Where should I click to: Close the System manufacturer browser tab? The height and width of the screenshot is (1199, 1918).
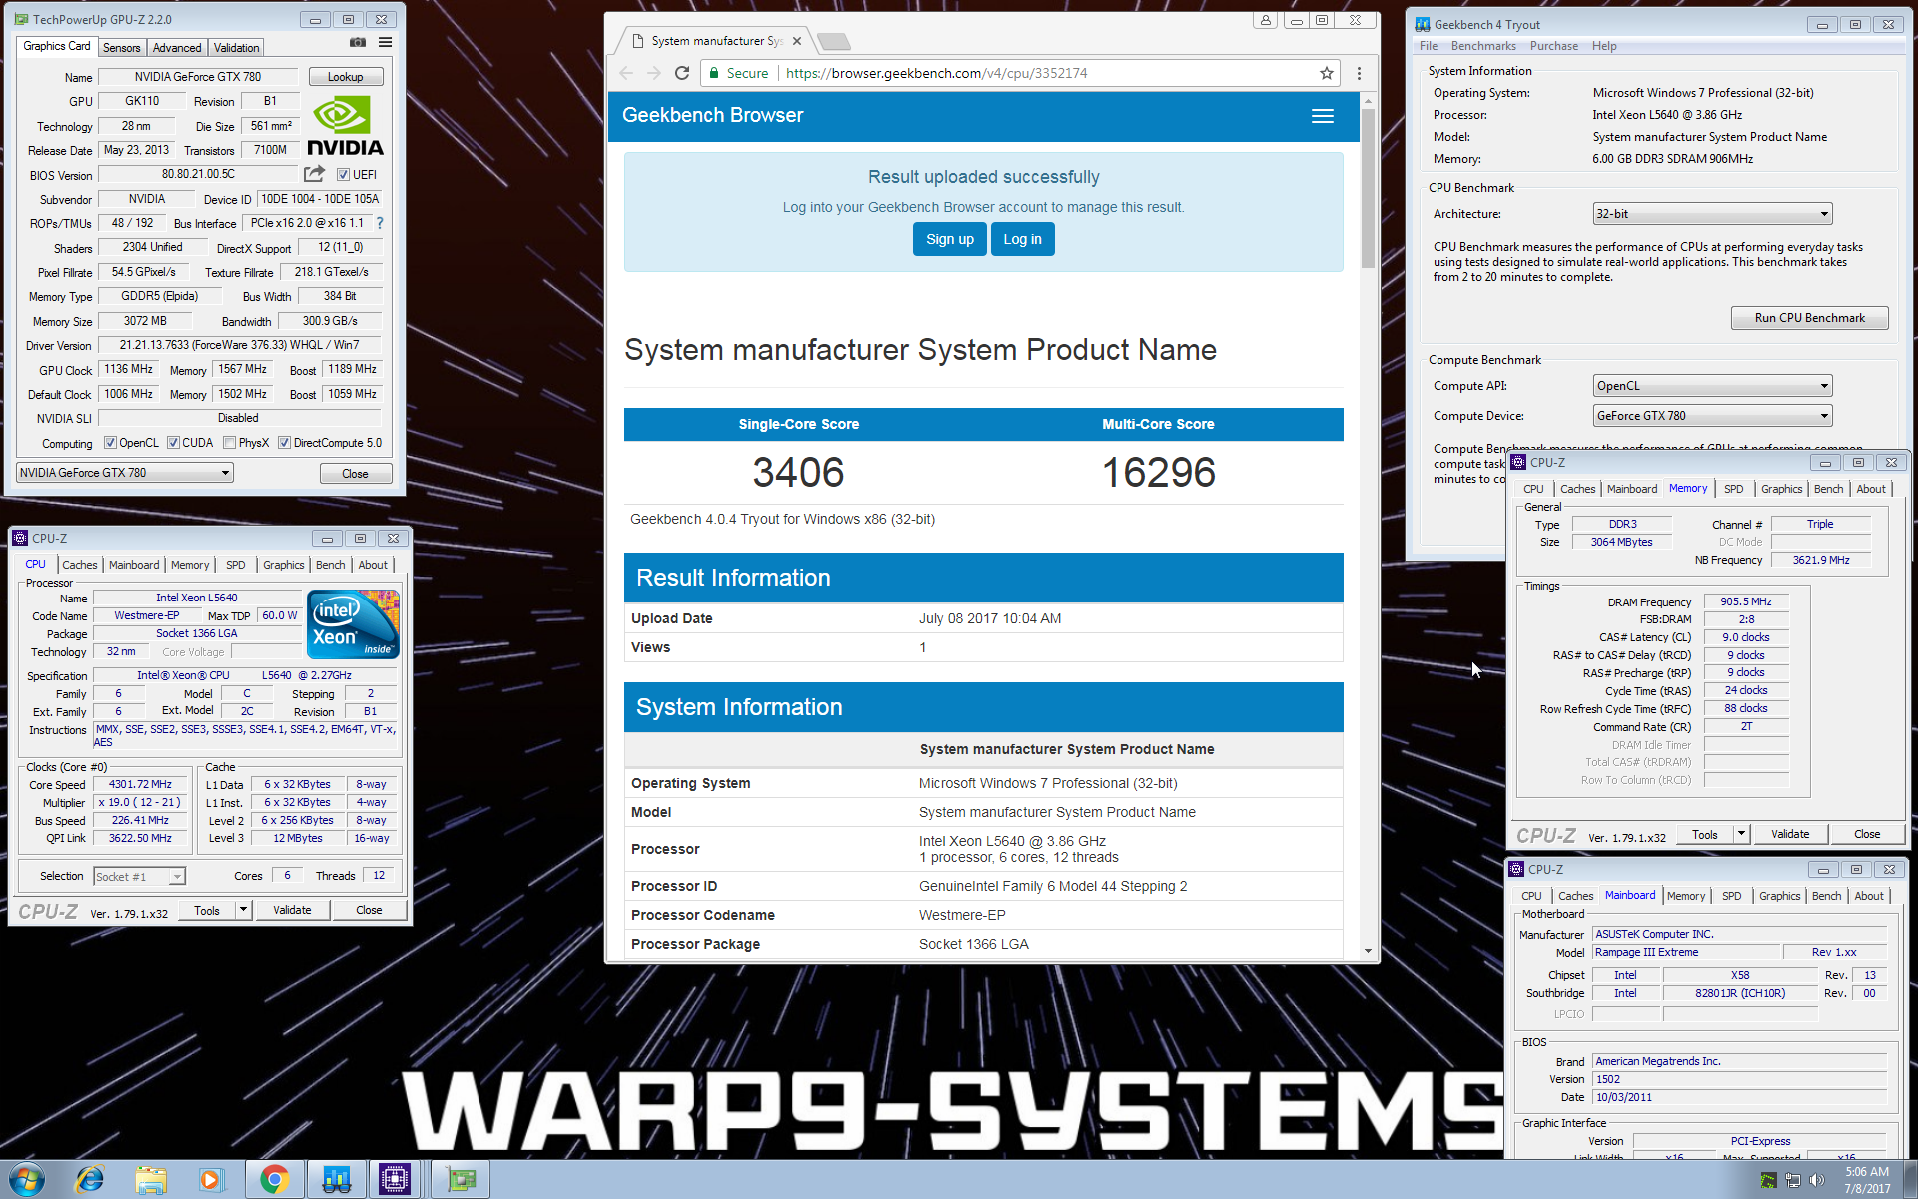797,41
